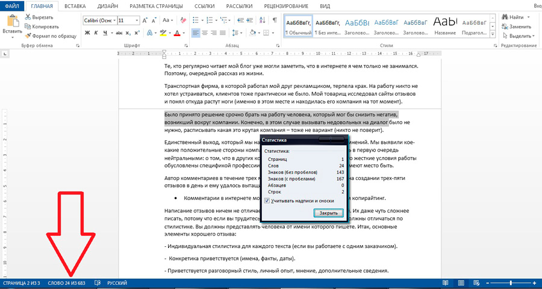Show paragraph marks ¶

point(275,20)
